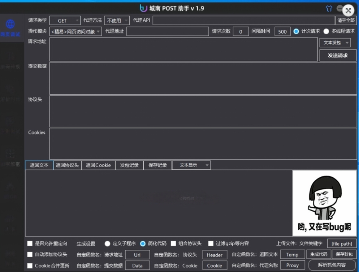Switch to the 发包记录 tab

129,165
